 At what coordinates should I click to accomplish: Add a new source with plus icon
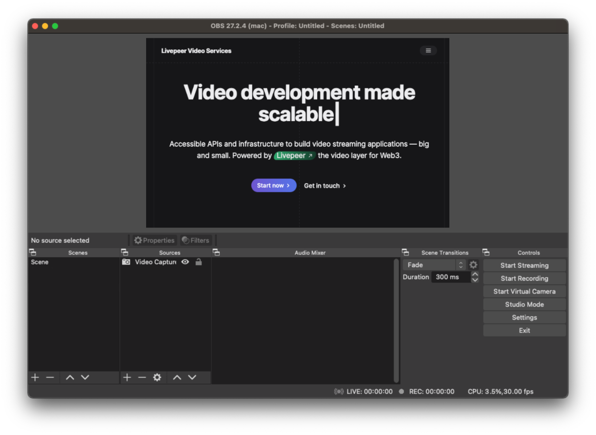[127, 377]
